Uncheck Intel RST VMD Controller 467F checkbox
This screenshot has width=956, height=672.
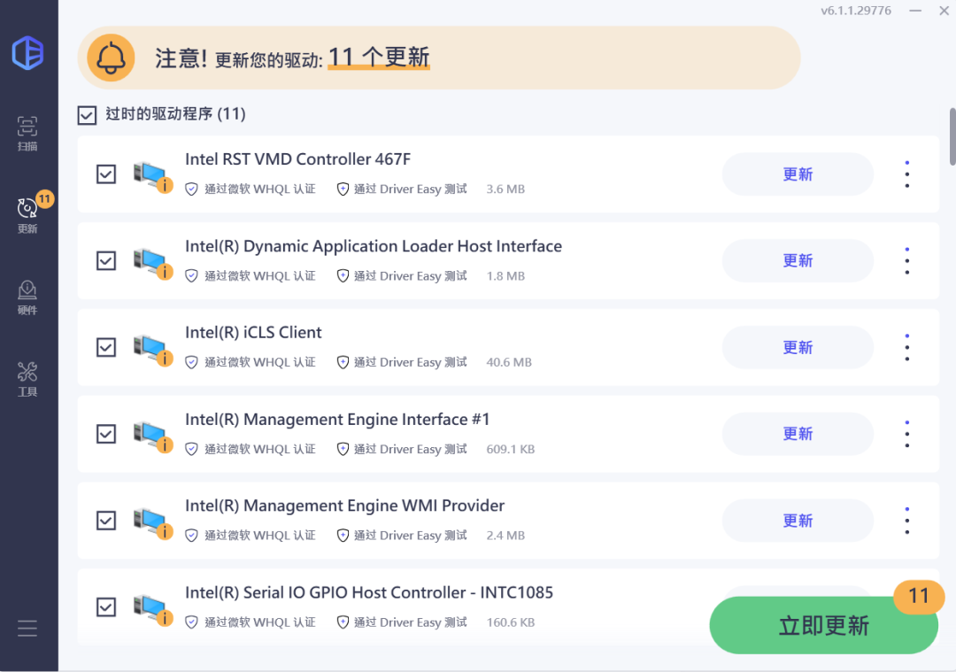tap(106, 174)
